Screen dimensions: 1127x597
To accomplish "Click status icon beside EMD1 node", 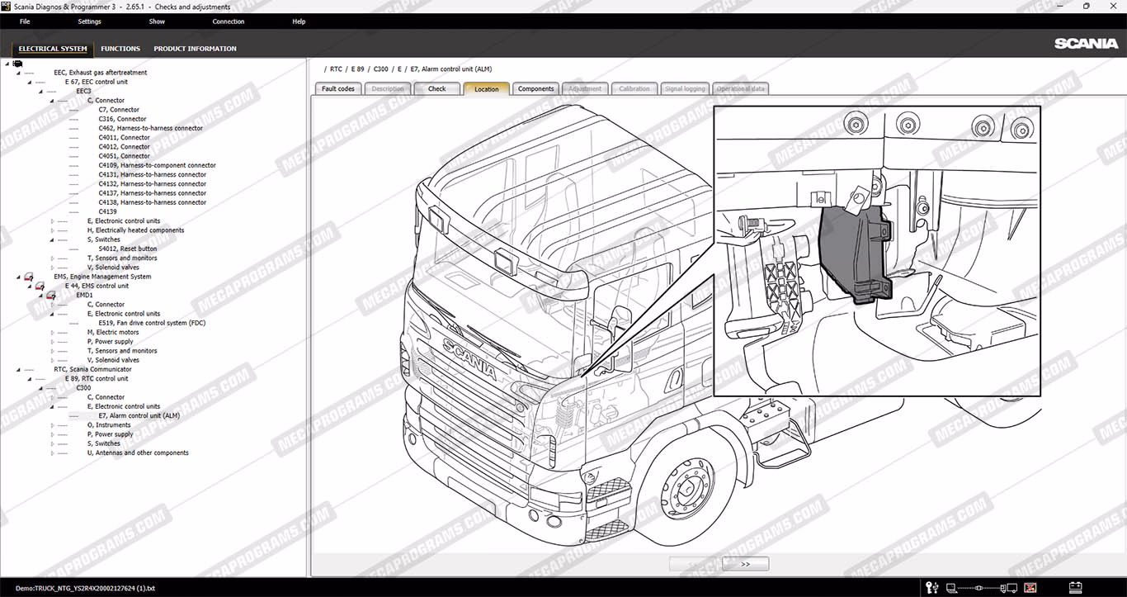I will click(x=50, y=295).
